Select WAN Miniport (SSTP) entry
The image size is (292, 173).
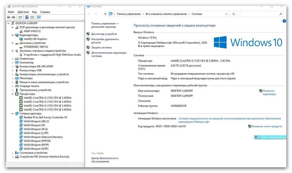36,149
